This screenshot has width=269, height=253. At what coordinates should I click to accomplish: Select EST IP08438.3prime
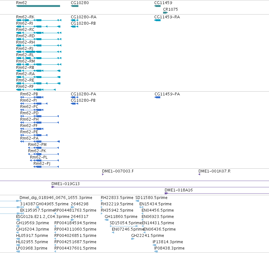pos(169,248)
